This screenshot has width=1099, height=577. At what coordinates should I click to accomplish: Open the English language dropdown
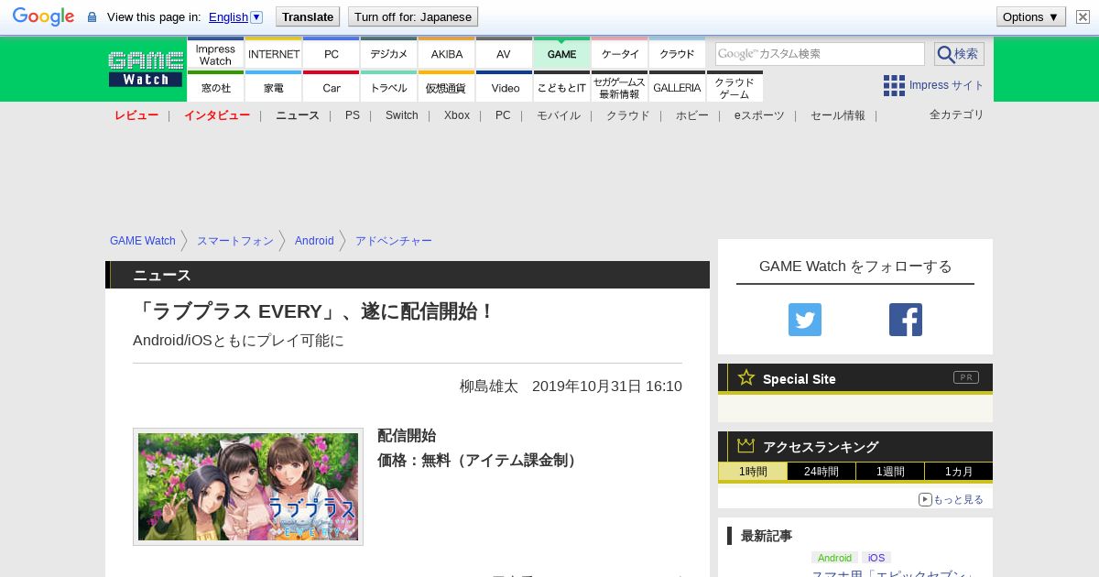point(235,16)
